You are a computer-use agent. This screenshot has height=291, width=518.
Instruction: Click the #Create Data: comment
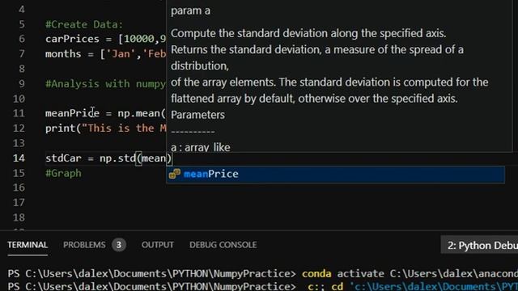click(84, 24)
